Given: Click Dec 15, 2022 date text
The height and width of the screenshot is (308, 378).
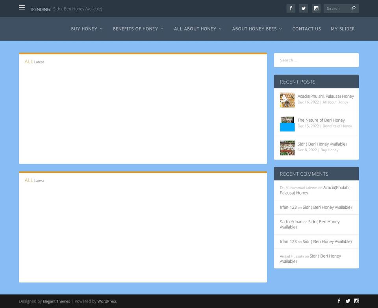Looking at the screenshot, I should pos(308,126).
